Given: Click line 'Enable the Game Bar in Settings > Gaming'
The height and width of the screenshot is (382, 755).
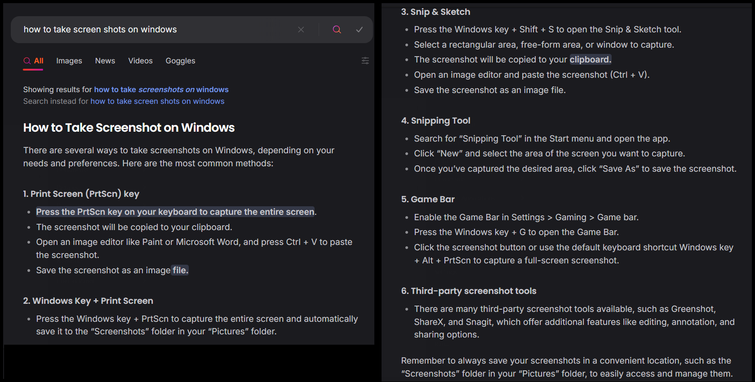Looking at the screenshot, I should click(526, 217).
